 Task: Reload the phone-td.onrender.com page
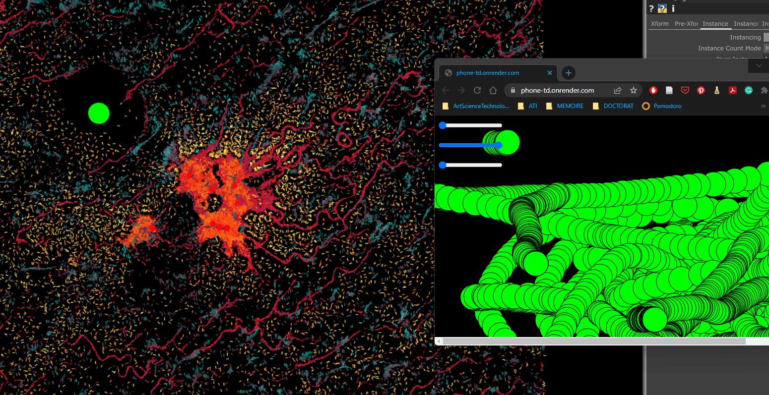[477, 90]
